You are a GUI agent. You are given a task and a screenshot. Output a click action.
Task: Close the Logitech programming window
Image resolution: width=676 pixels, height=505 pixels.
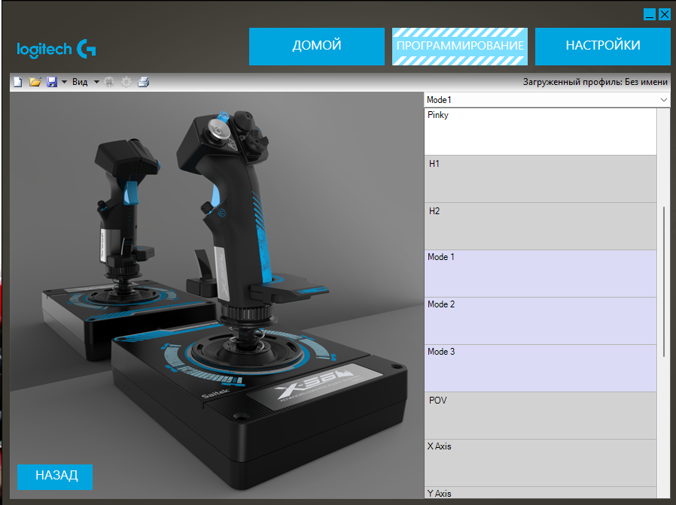click(x=665, y=14)
